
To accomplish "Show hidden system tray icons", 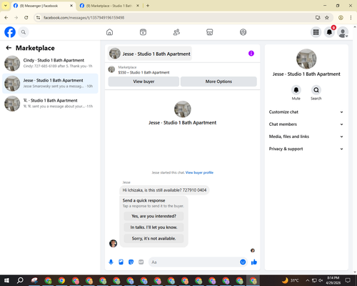I will pyautogui.click(x=308, y=280).
